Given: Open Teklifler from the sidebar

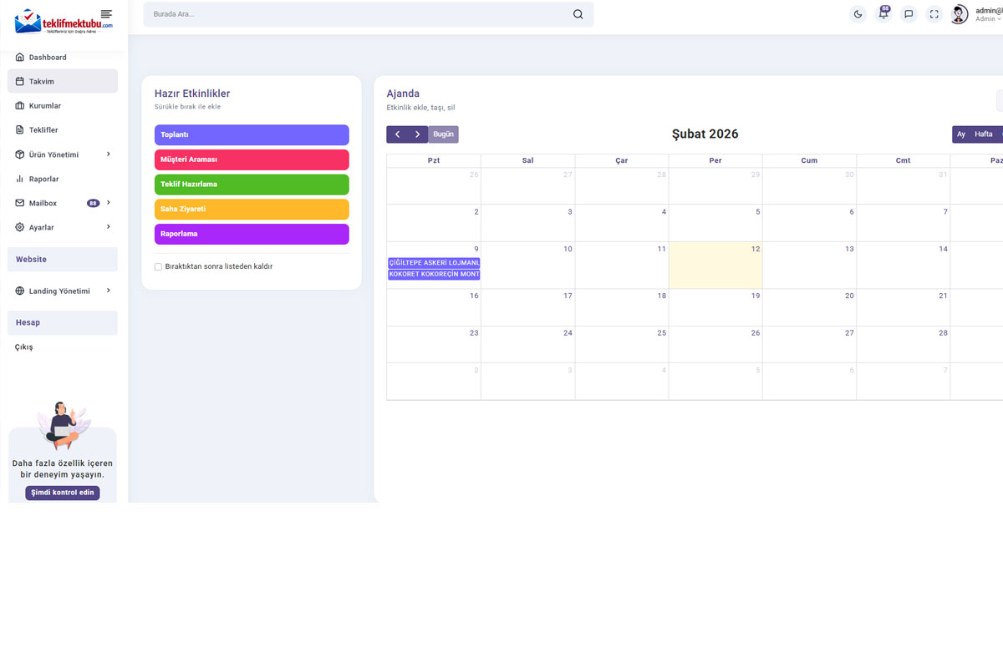Looking at the screenshot, I should point(43,130).
